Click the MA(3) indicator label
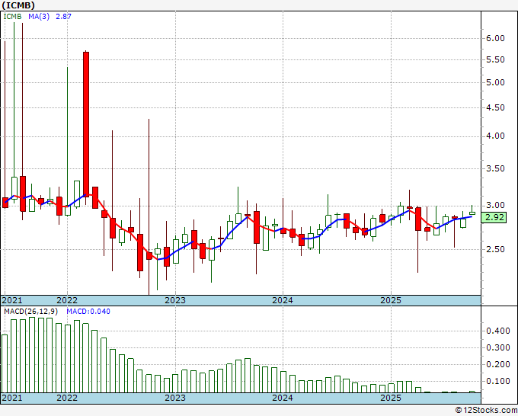Screen dimensions: 518x416 [x=39, y=17]
